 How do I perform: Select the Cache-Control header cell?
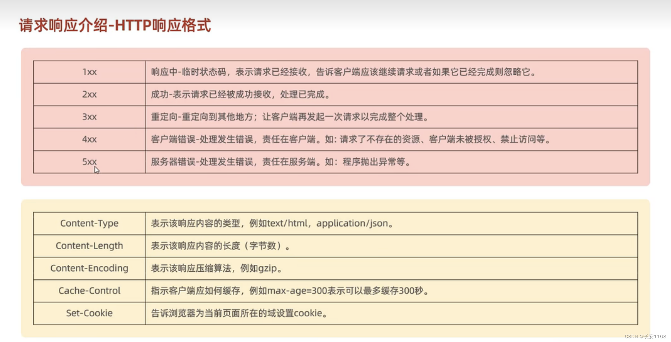[89, 291]
